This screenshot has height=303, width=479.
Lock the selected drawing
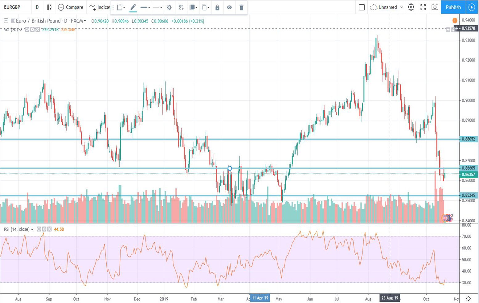pos(217,7)
